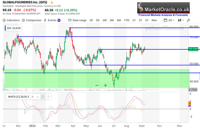Click the after hours price 60.30
The width and height of the screenshot is (200, 130).
pyautogui.click(x=49, y=10)
